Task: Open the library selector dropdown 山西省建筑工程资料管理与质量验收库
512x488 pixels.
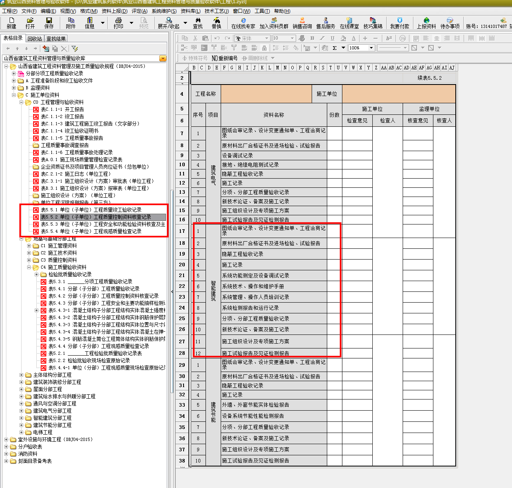Action: (x=163, y=58)
